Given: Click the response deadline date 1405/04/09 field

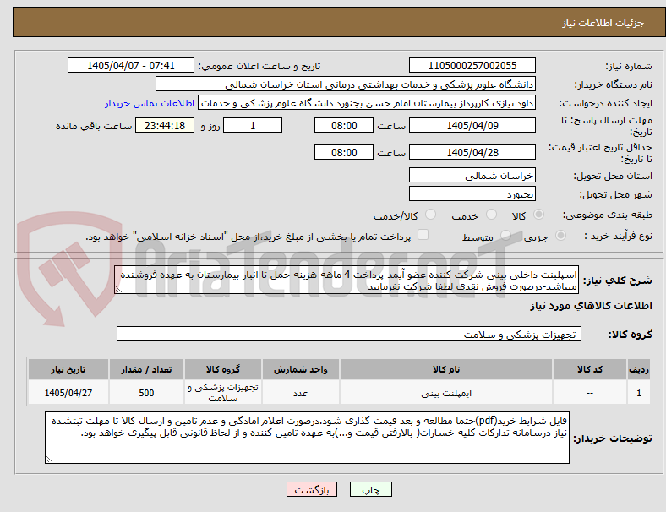Looking at the screenshot, I should click(472, 126).
